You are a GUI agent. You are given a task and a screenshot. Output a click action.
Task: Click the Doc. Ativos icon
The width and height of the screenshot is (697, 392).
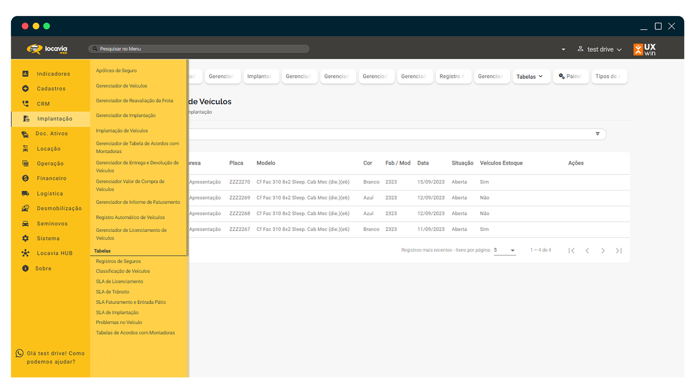point(25,134)
